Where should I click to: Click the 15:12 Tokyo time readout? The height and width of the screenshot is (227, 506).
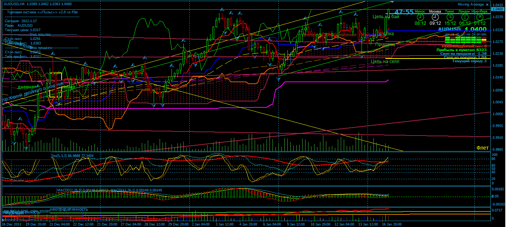pos(450,23)
